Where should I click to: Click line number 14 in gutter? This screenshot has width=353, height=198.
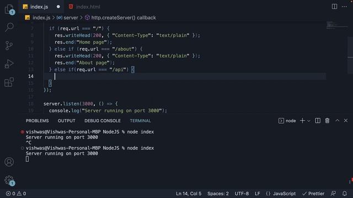[x=31, y=76]
